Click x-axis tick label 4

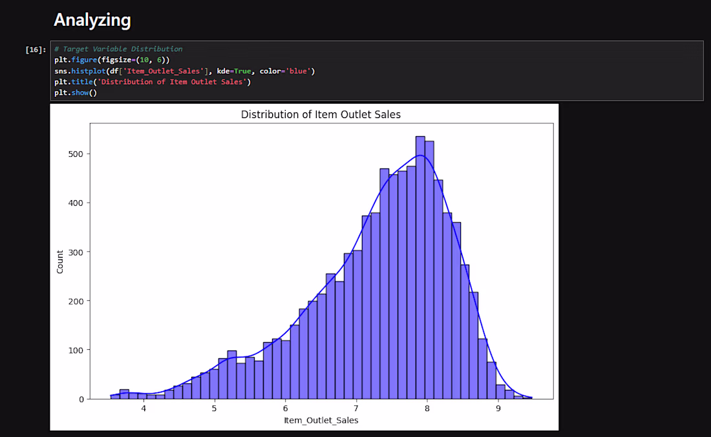click(143, 409)
